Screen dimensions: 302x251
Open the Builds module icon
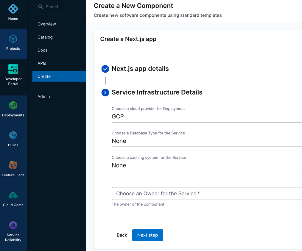point(13,135)
